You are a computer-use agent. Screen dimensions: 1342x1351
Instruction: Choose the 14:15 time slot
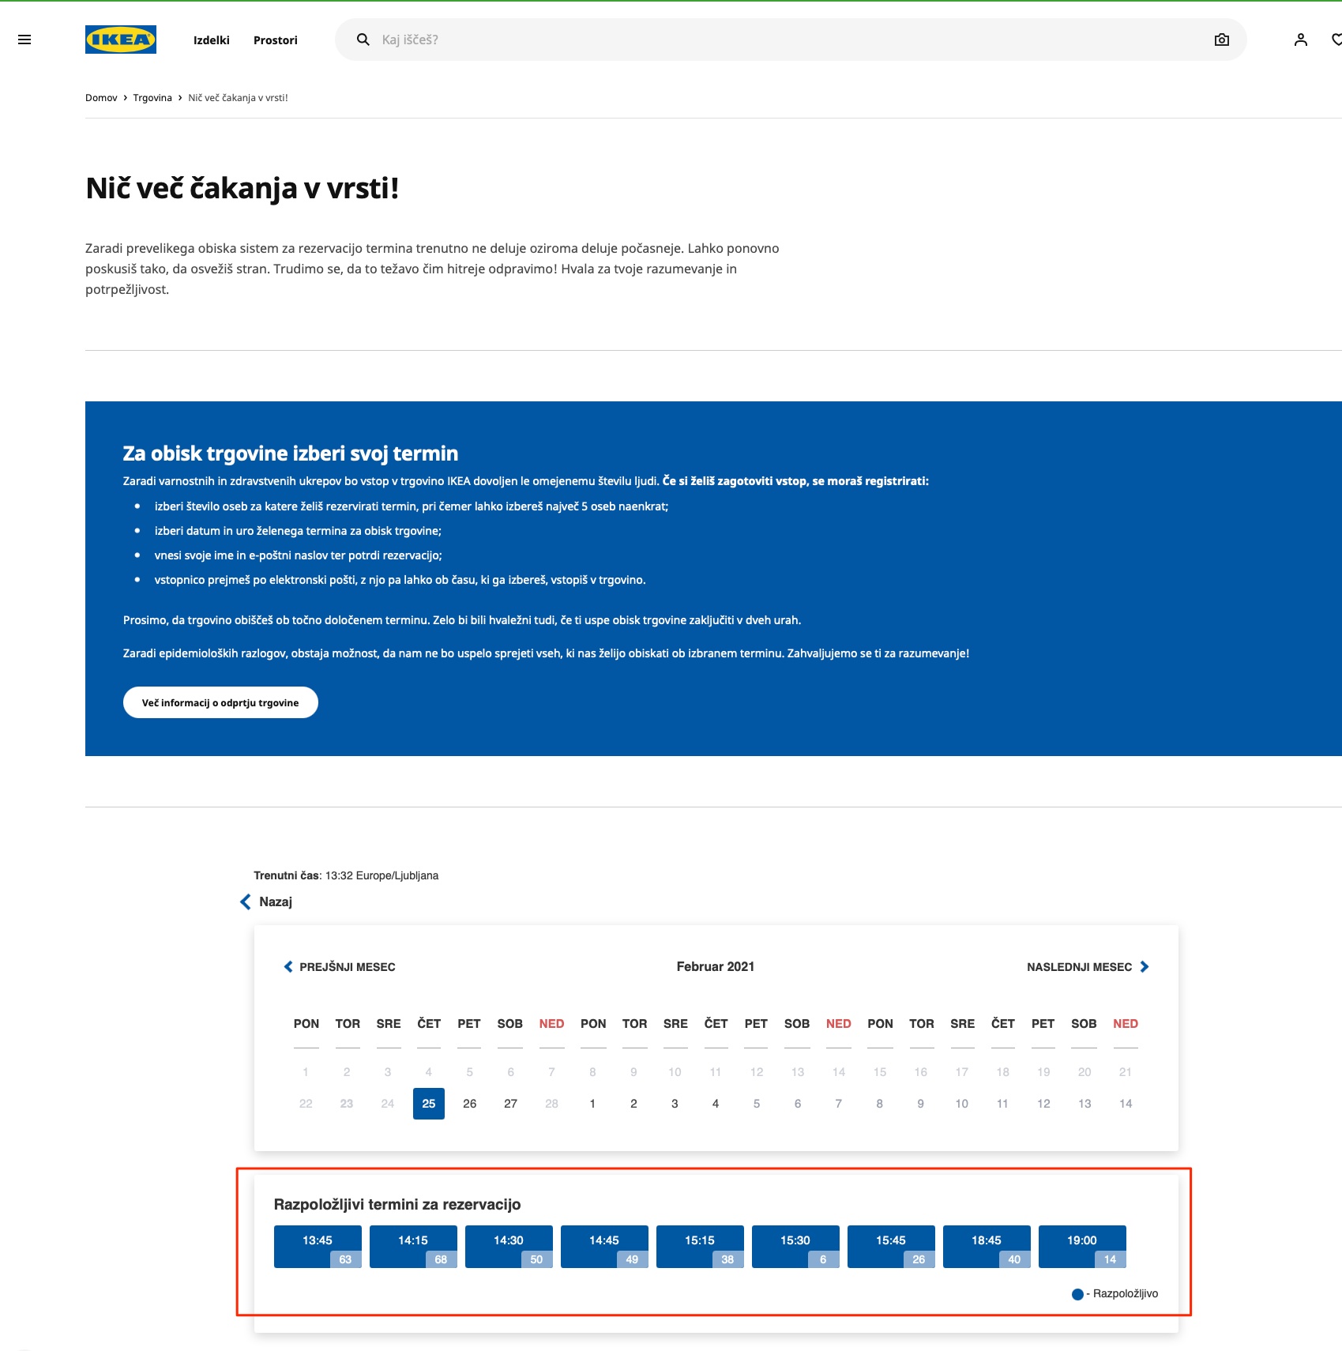[x=413, y=1247]
